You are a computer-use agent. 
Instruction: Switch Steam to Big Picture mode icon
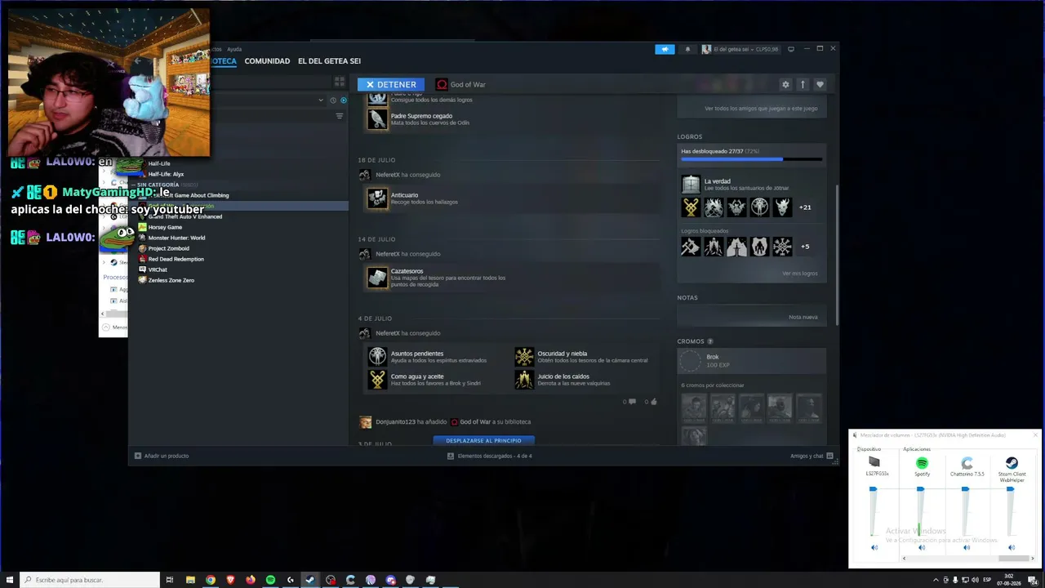tap(791, 49)
